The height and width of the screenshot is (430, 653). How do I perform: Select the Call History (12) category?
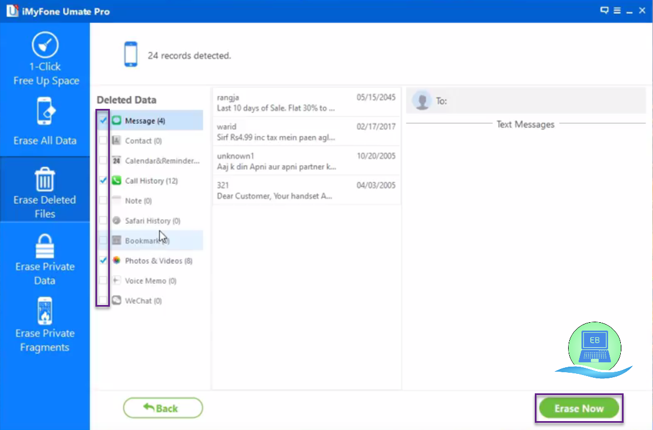[150, 181]
